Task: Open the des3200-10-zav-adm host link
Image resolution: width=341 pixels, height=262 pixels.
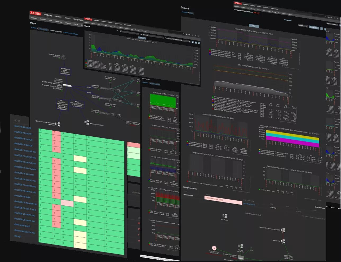Action: pyautogui.click(x=24, y=174)
